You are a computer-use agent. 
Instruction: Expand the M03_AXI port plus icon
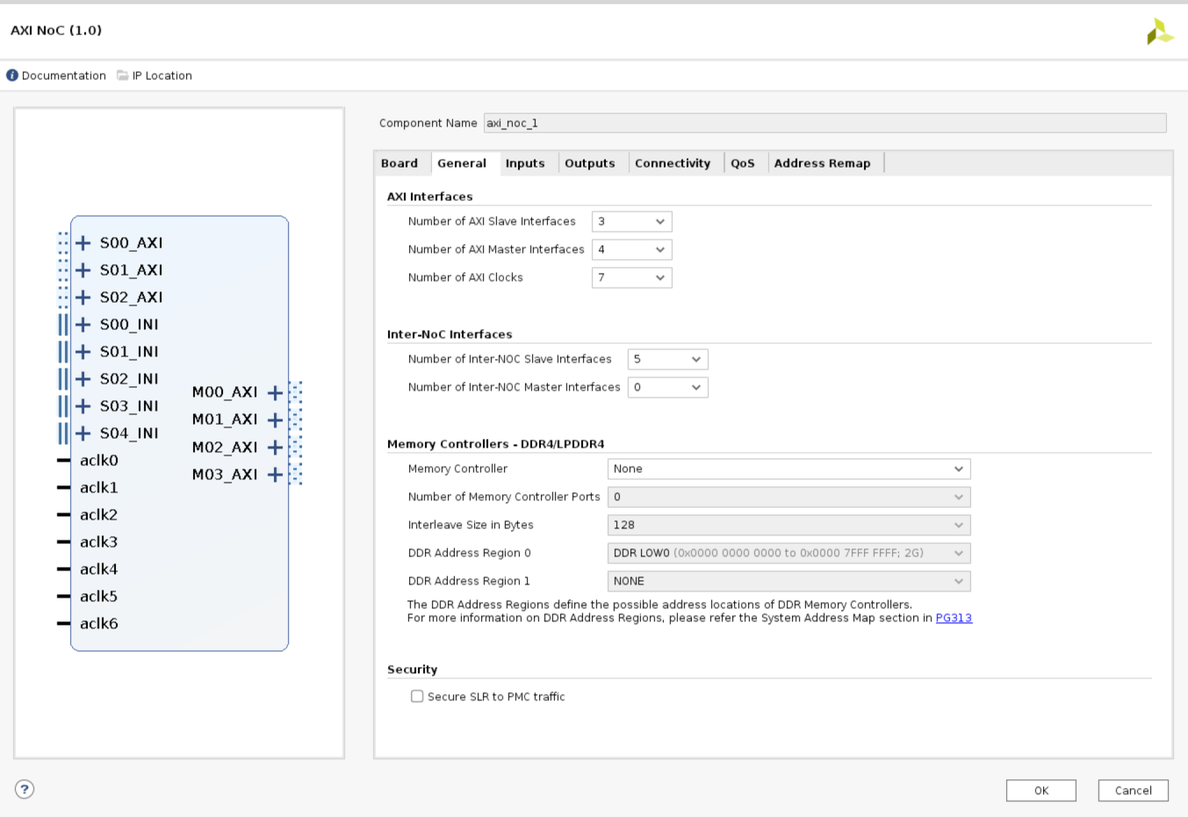pos(275,475)
